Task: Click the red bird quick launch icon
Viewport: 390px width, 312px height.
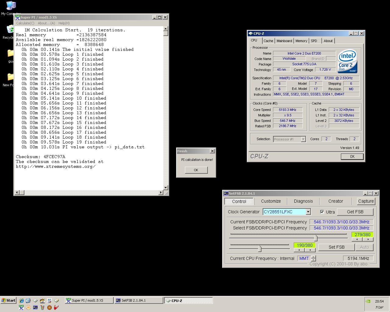Action: point(56,307)
